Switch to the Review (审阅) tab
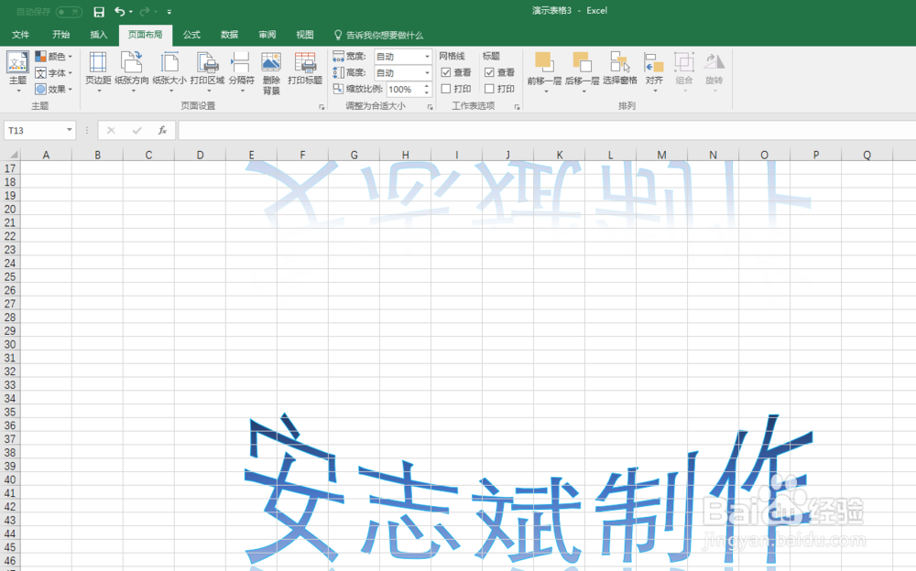Image resolution: width=916 pixels, height=571 pixels. 267,35
